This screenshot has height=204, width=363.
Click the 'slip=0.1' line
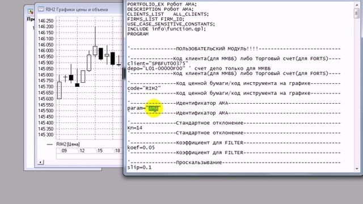click(x=140, y=168)
